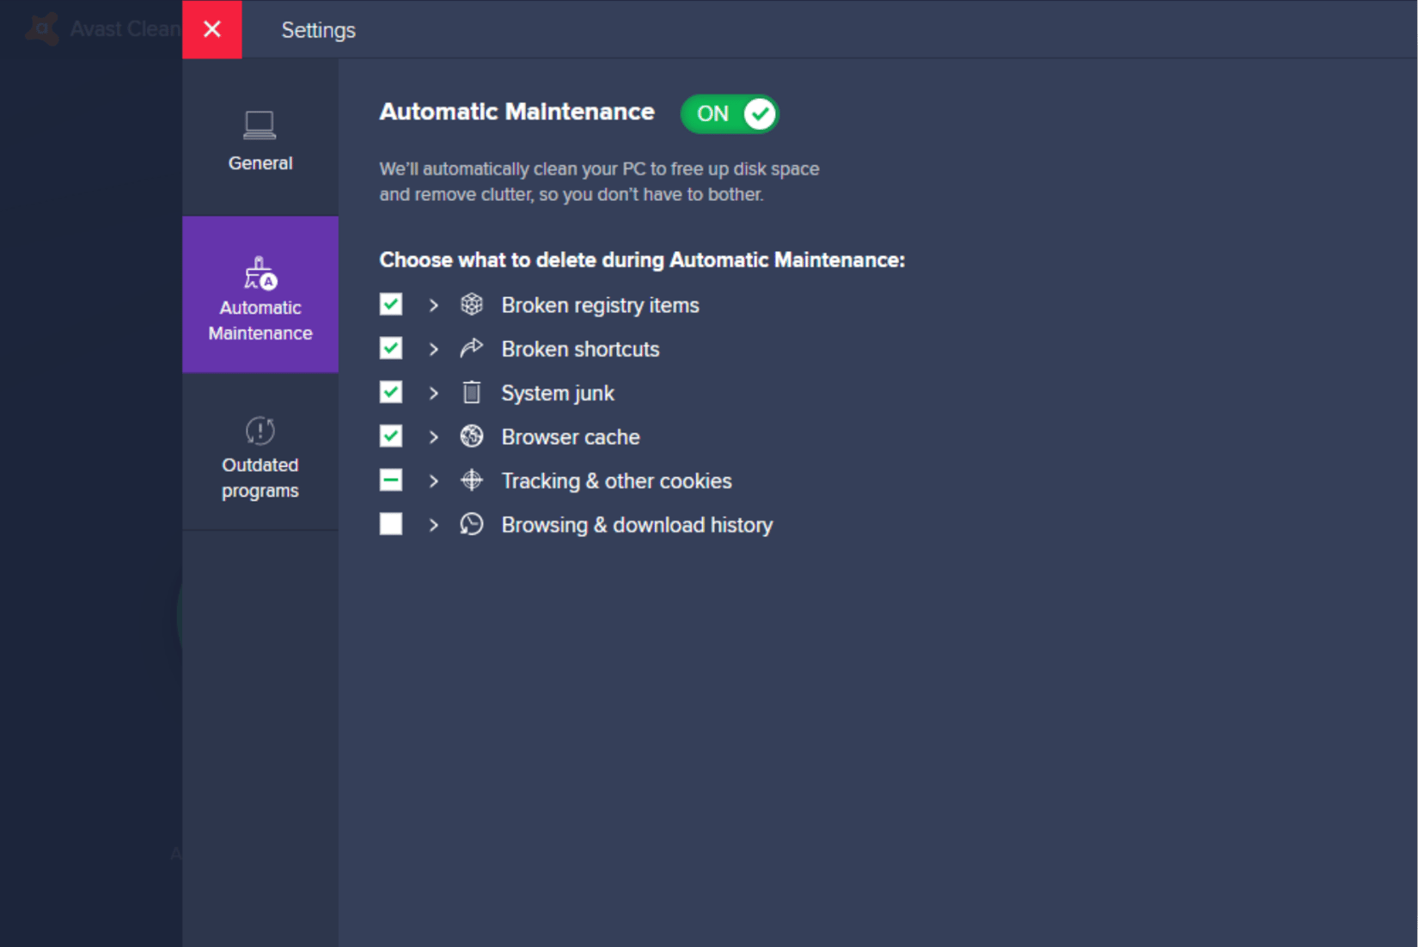Expand the Broken shortcuts details
Viewport: 1418px width, 947px height.
(434, 349)
